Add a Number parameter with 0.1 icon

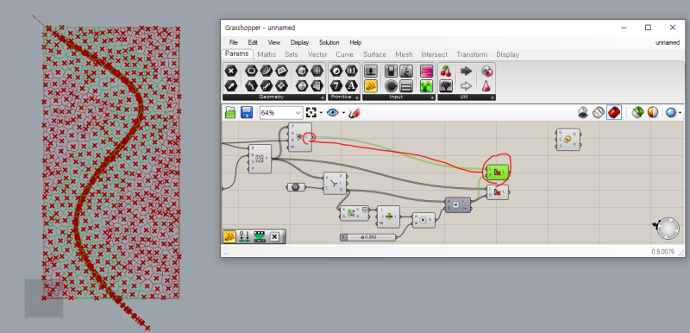[351, 71]
